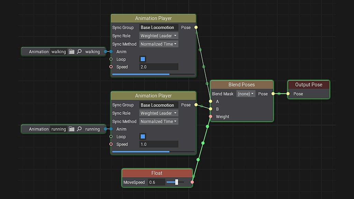Expand the Blend Mask (none) dropdown
The height and width of the screenshot is (199, 354).
(246, 94)
